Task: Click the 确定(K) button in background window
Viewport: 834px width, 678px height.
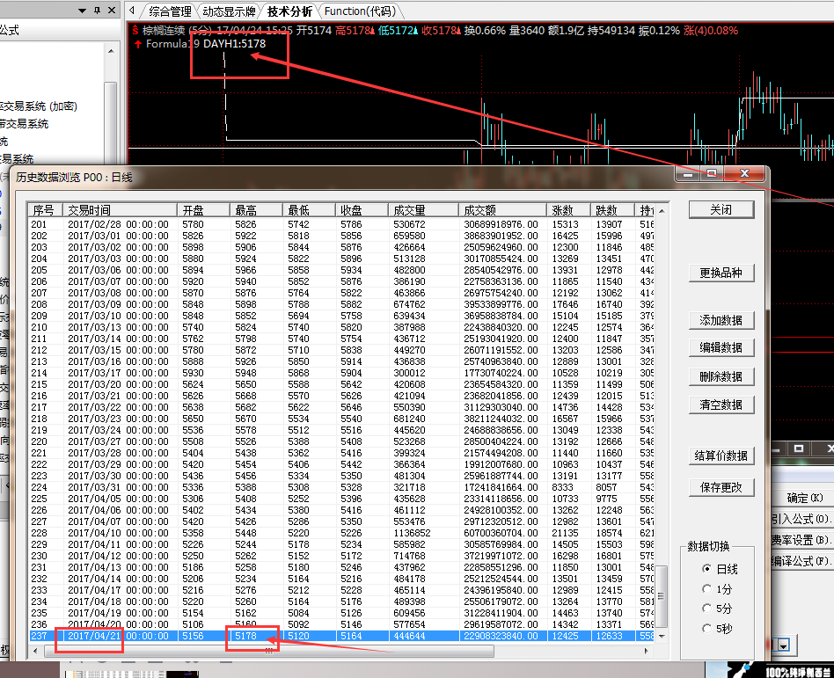Action: [804, 498]
